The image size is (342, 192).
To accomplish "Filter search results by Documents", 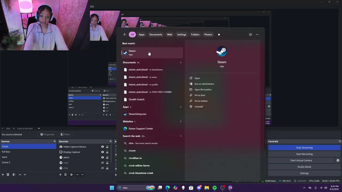I will [156, 34].
